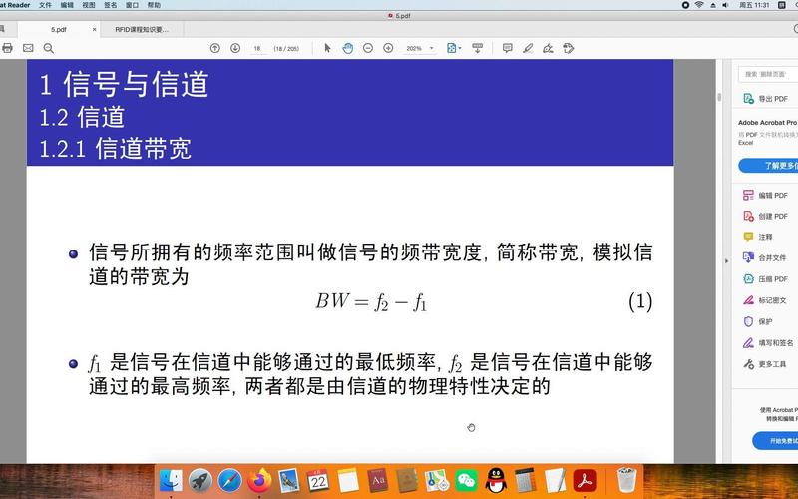Open Dictionary from the dock
This screenshot has height=499, width=798.
378,480
